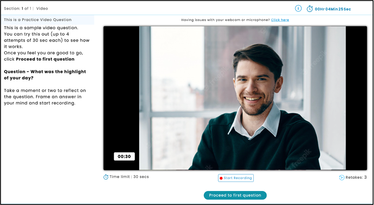
Task: Click the sample video question instructions
Action: (x=47, y=43)
